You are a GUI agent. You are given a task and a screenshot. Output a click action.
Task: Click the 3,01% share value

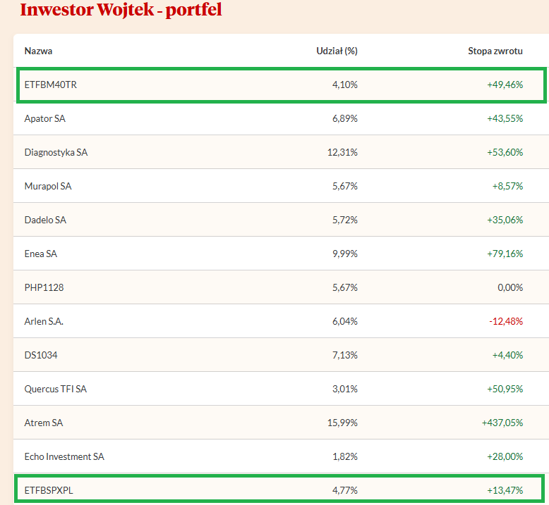point(345,389)
